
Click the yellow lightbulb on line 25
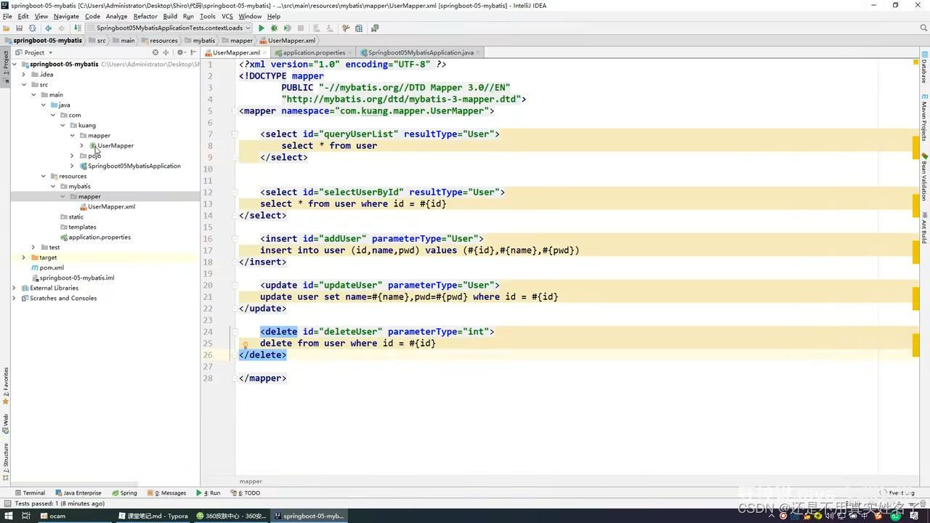pos(245,346)
